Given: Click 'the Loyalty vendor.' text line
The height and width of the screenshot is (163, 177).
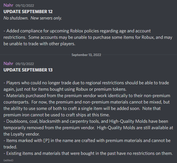Looking at the screenshot, I should 22,134.
